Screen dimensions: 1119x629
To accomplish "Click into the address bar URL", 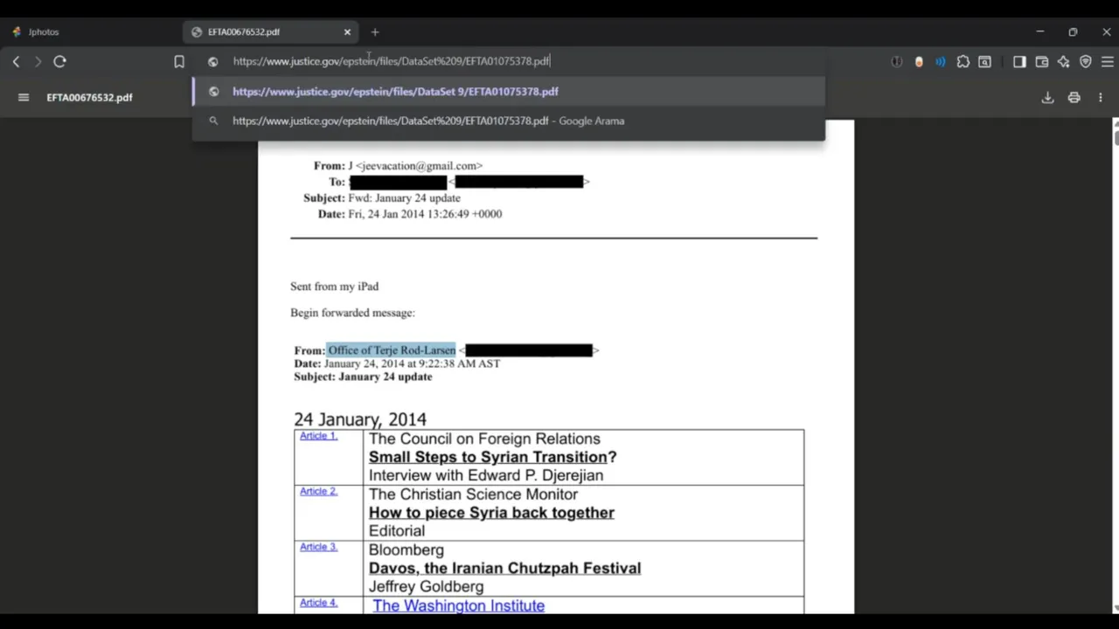I will point(391,61).
